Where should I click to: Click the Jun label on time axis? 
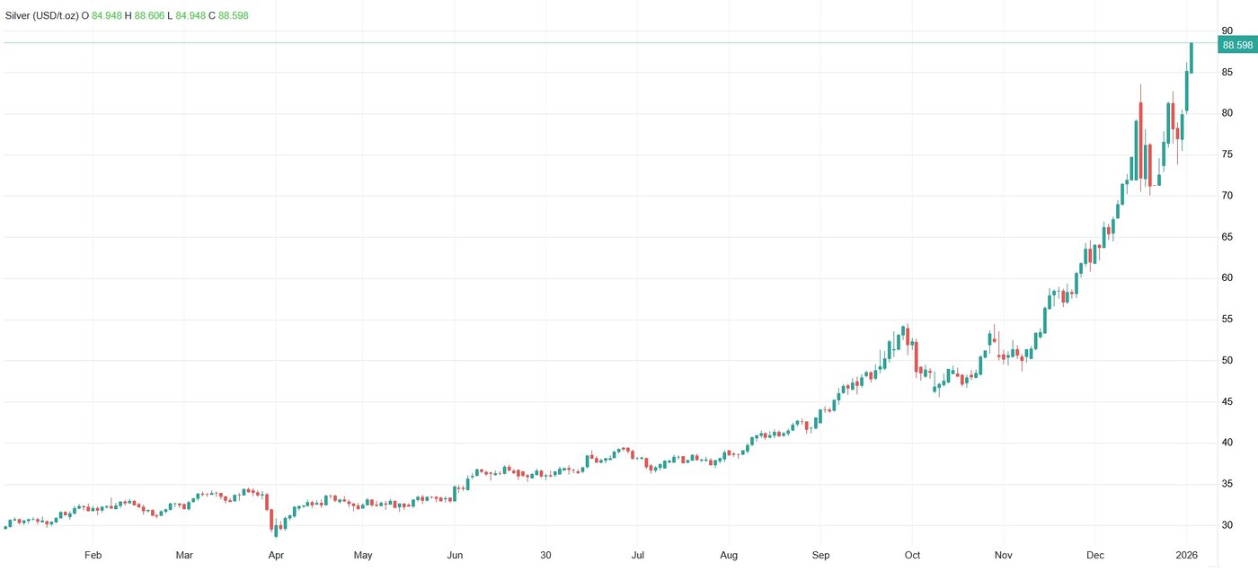[x=456, y=555]
